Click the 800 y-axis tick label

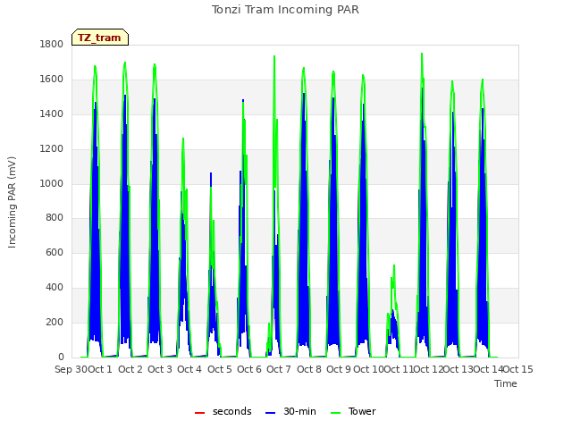click(x=55, y=218)
